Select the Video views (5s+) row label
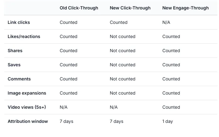Image resolution: width=219 pixels, height=137 pixels. click(27, 107)
